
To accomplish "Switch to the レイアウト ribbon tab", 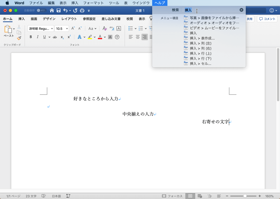I will pos(69,19).
